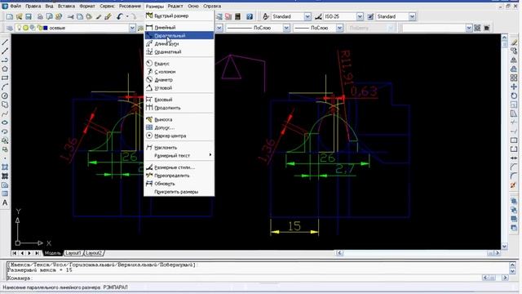522x294 pixels.
Task: Open the empty combo box dropdown arrow
Action: 469,28
